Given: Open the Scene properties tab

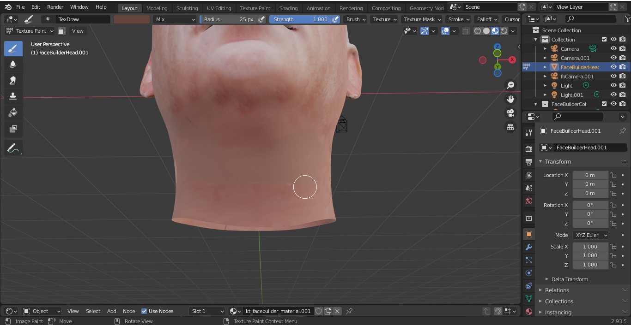Looking at the screenshot, I should (529, 188).
